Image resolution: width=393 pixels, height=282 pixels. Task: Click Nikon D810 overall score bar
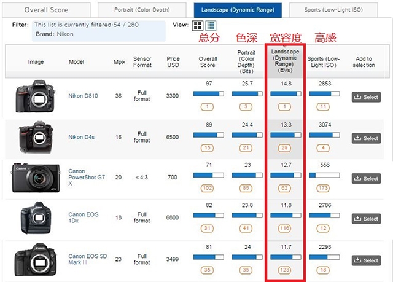[x=208, y=94]
